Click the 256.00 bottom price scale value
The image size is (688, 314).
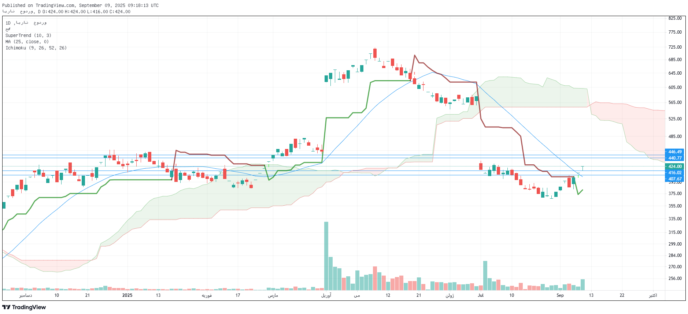coord(675,279)
